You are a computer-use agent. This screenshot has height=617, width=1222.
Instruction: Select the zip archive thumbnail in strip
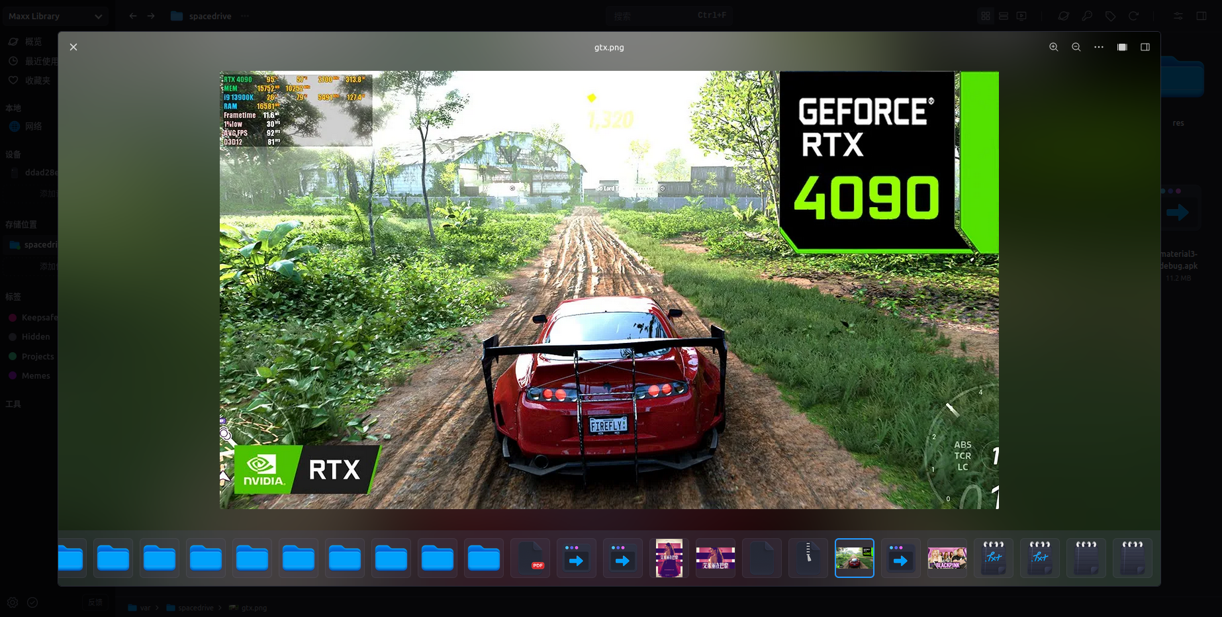[x=808, y=558]
